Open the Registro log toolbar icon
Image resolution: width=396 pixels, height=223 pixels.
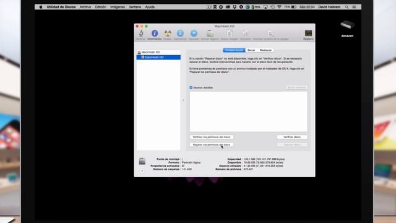click(308, 33)
